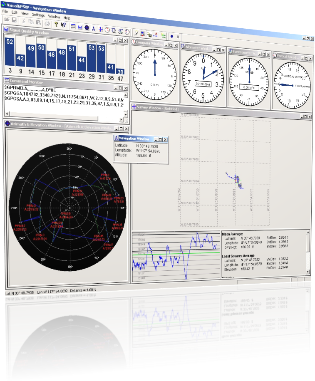Click Altitude value 168.64 ft
Viewport: 315px width, 381px height.
(x=144, y=156)
